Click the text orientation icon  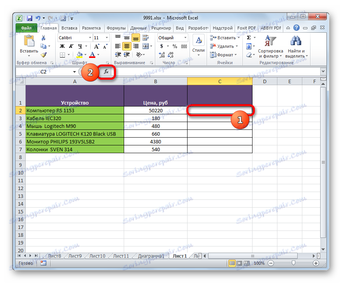pos(139,54)
